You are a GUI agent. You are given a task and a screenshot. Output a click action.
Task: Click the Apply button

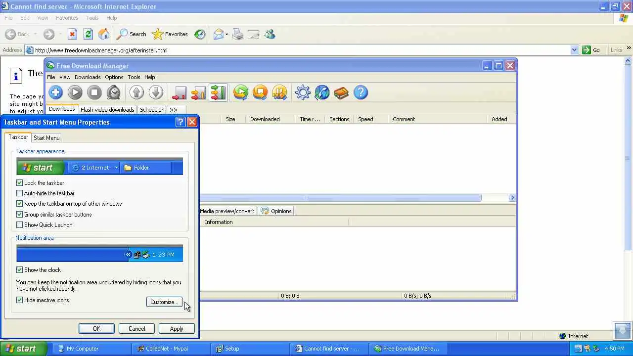177,329
